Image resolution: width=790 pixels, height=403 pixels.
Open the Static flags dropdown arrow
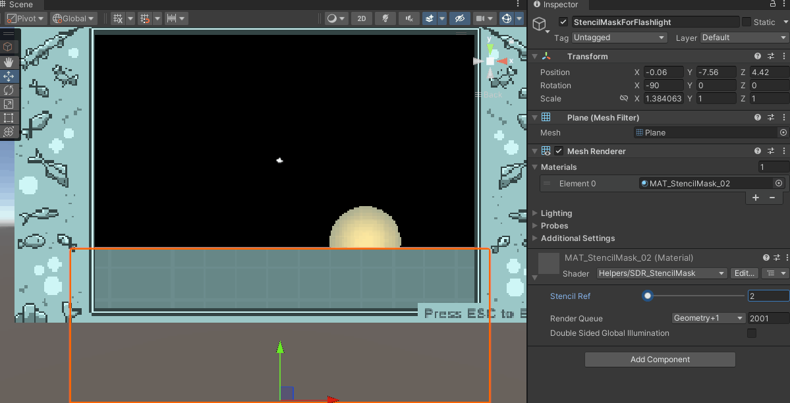(x=785, y=22)
